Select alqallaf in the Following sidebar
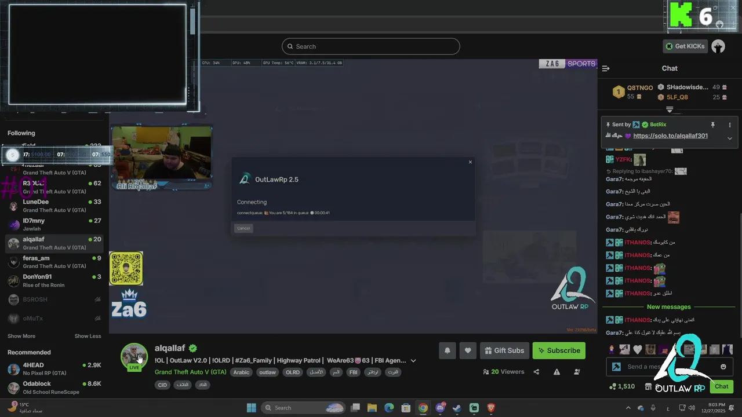The width and height of the screenshot is (742, 417). (x=54, y=243)
